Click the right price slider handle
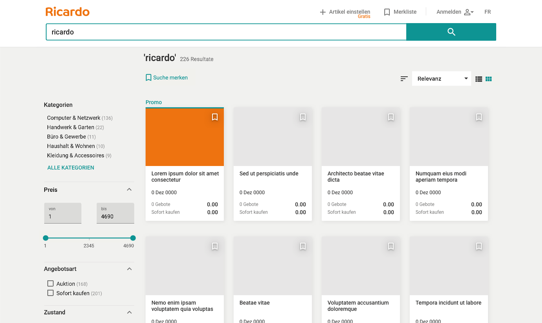This screenshot has height=323, width=542. pyautogui.click(x=133, y=238)
